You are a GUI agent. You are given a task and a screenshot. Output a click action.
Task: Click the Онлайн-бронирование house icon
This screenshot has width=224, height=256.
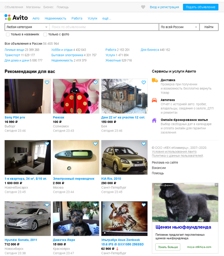pyautogui.click(x=154, y=120)
